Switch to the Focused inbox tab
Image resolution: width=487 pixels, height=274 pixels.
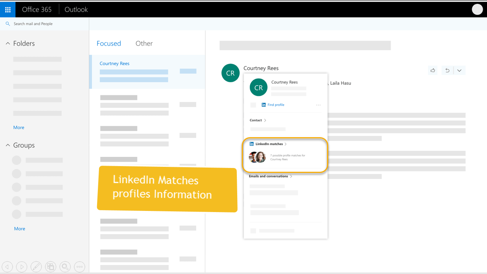(109, 44)
